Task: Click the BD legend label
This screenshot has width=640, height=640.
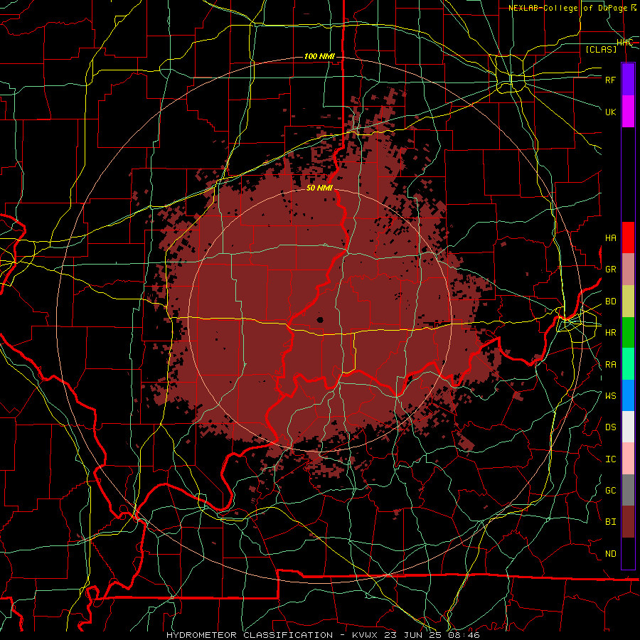Action: coord(610,302)
